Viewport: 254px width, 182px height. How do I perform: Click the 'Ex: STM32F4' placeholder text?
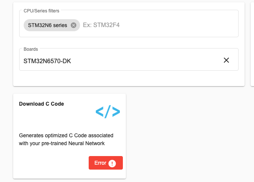pyautogui.click(x=101, y=25)
